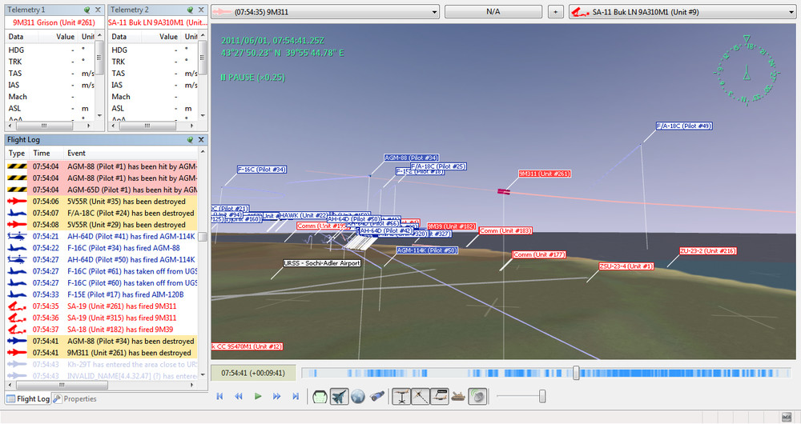
Task: Select event 9M311 (Unit #261) has been destroyed
Action: (x=102, y=353)
